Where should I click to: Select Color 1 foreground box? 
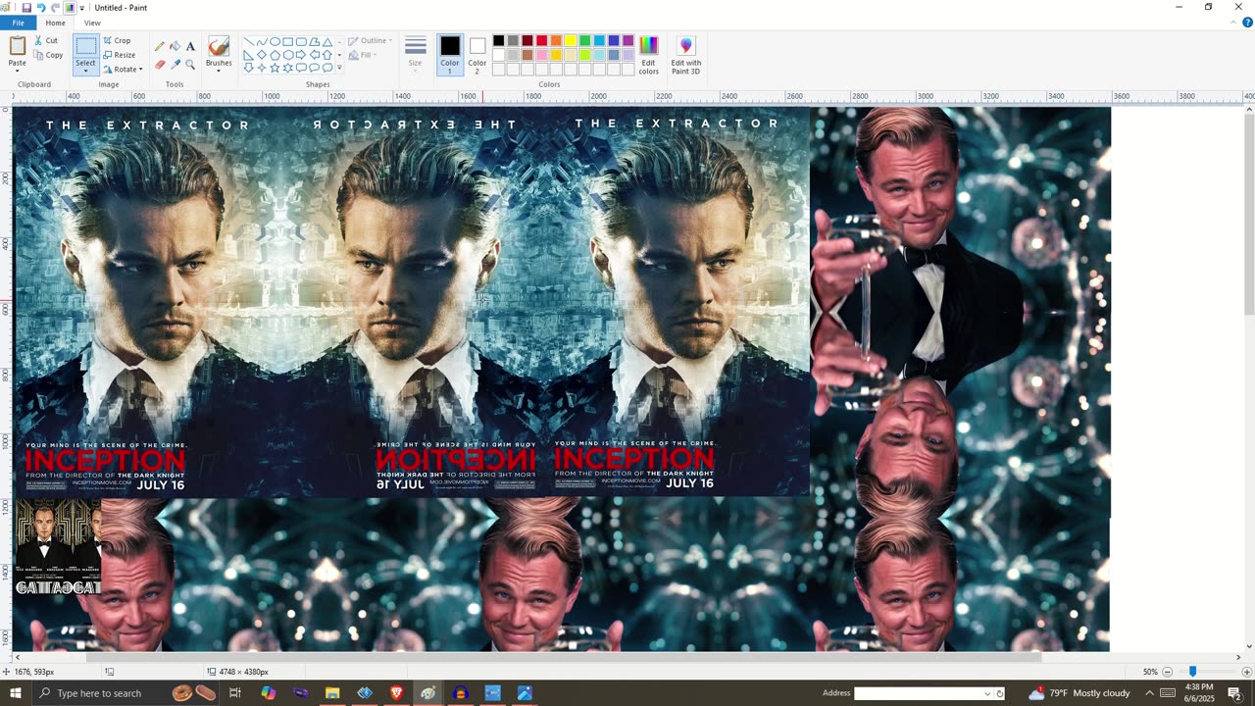point(450,54)
